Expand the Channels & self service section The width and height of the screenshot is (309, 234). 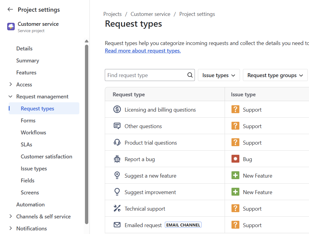coord(43,216)
